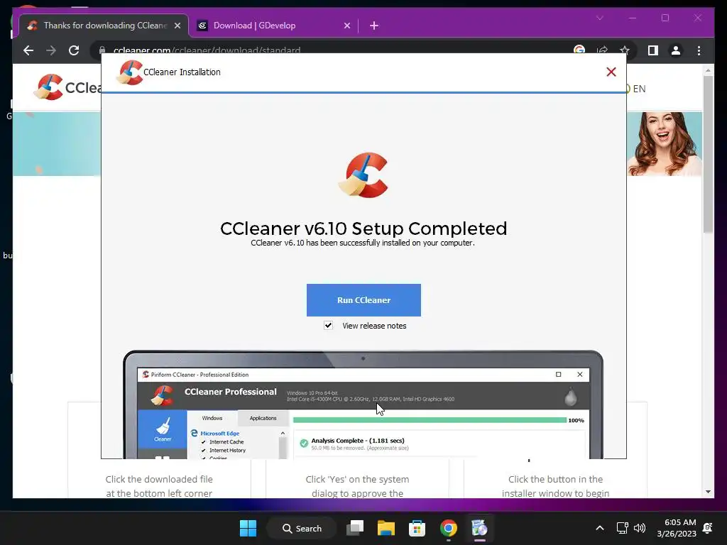Click the Chrome address bar

click(334, 50)
